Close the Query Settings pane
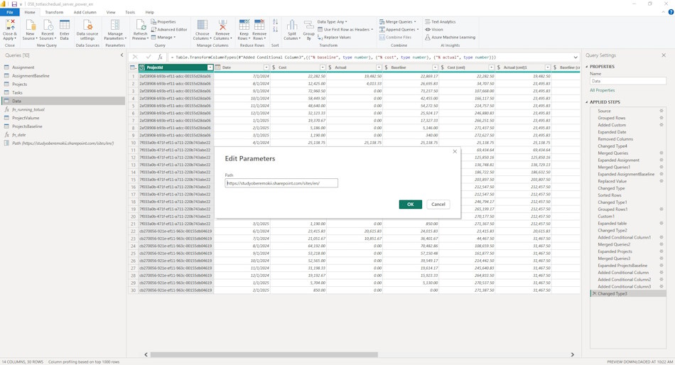675x365 pixels. [664, 55]
